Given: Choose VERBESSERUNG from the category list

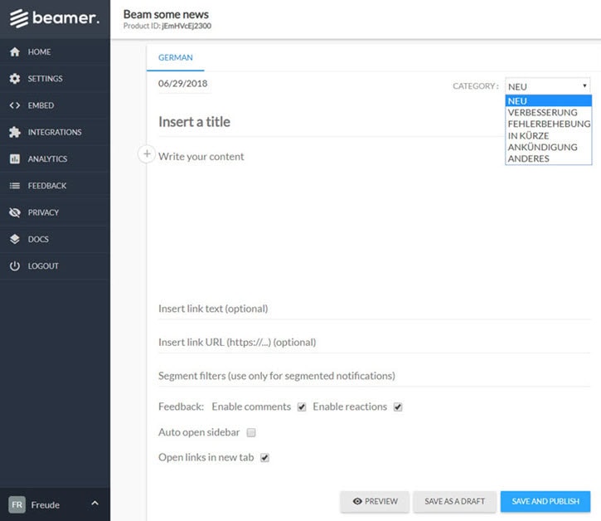Looking at the screenshot, I should [542, 112].
